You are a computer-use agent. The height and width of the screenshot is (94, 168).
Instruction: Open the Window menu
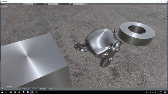click(x=15, y=4)
